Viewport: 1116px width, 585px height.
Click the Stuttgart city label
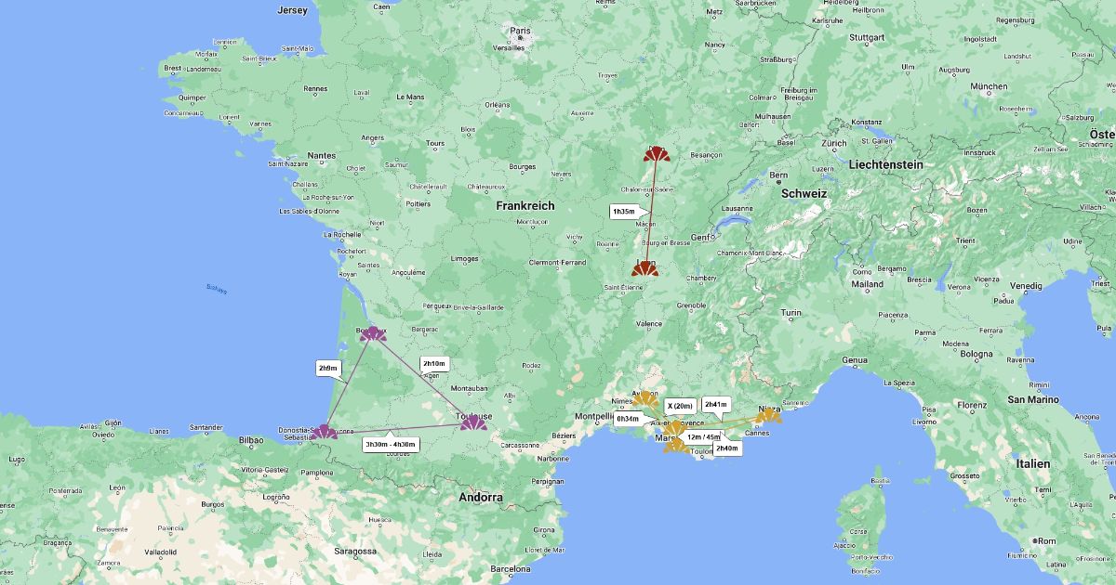pos(867,38)
